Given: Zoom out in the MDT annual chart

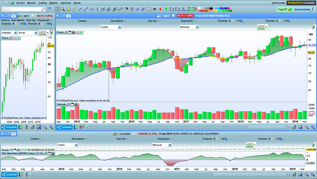Looking at the screenshot, I should point(45,127).
